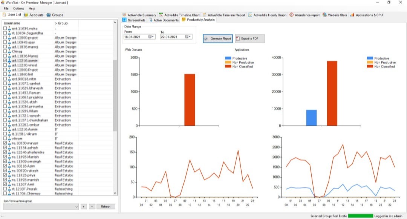Click Web Domains legend Non Classified red swatch
This screenshot has height=219, width=407.
(228, 66)
